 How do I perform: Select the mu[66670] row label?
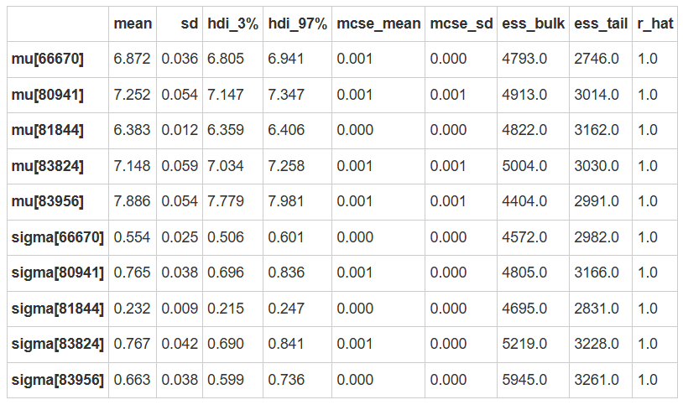click(48, 59)
